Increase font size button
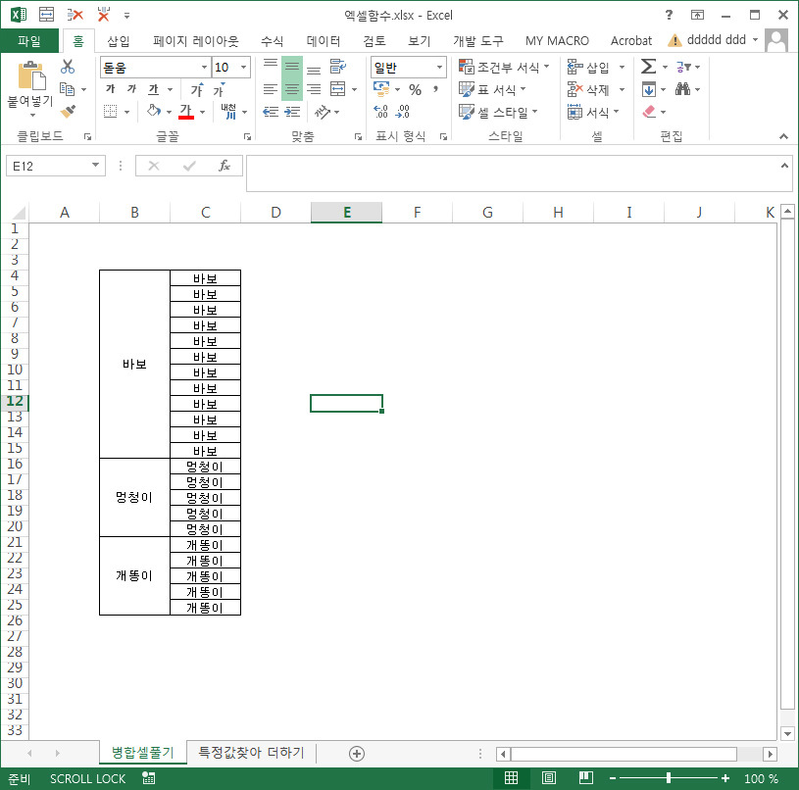This screenshot has width=799, height=790. tap(197, 89)
